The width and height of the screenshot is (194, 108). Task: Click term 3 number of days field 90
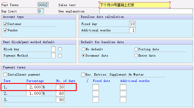60,100
